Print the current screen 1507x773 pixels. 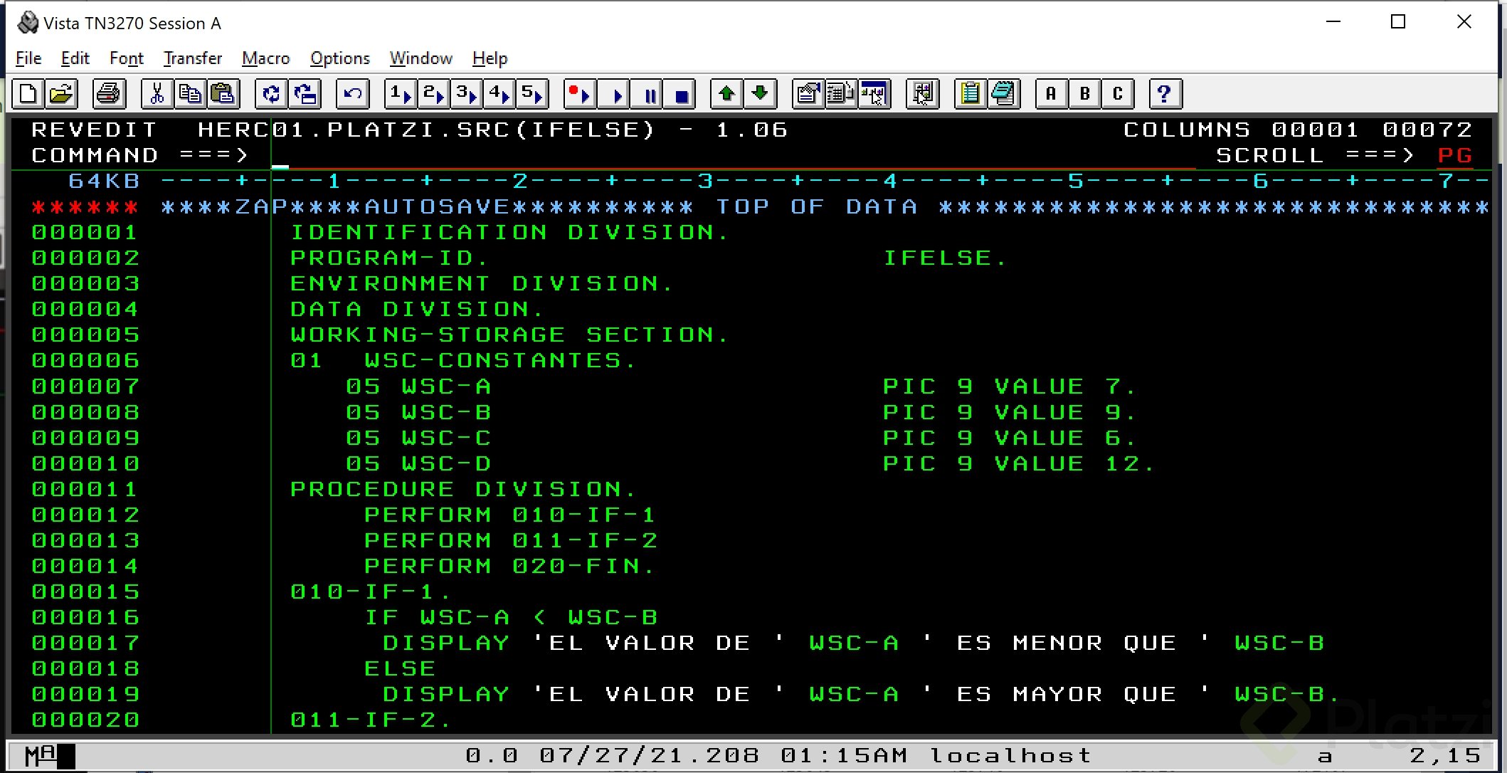pos(108,93)
